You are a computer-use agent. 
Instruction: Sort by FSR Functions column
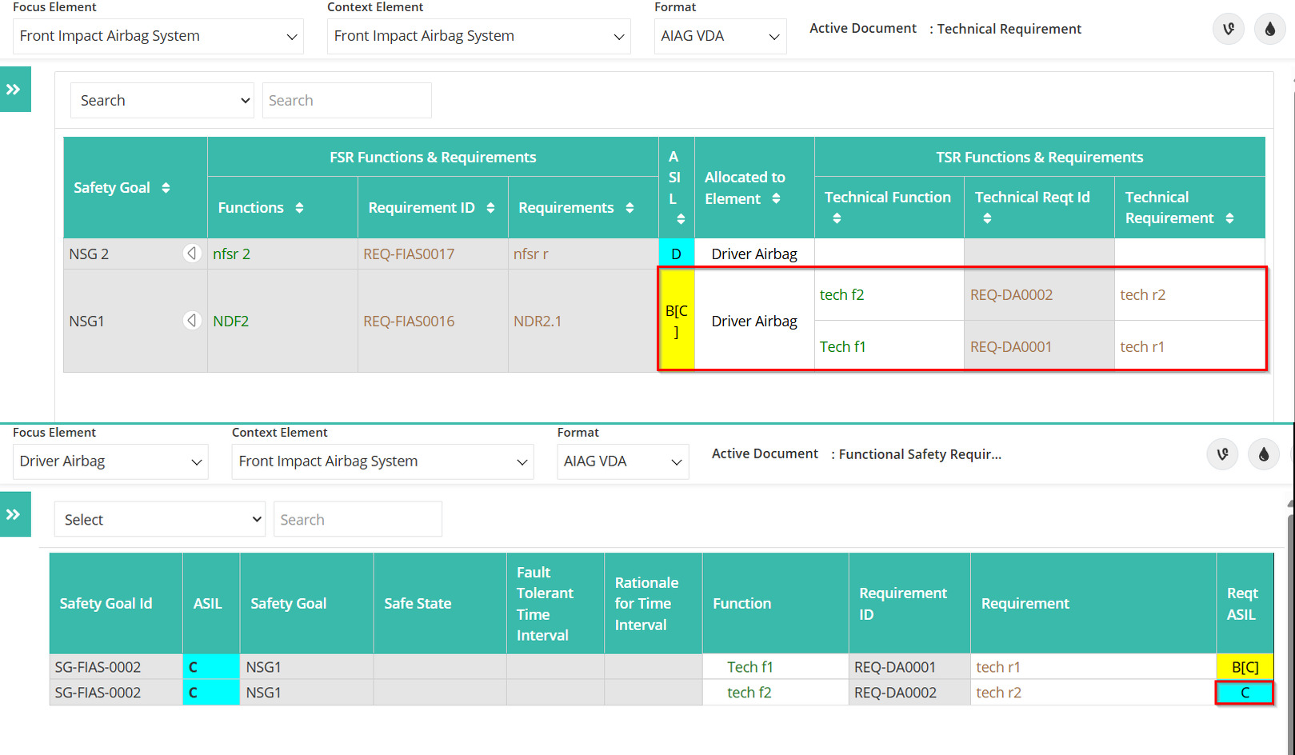(299, 208)
